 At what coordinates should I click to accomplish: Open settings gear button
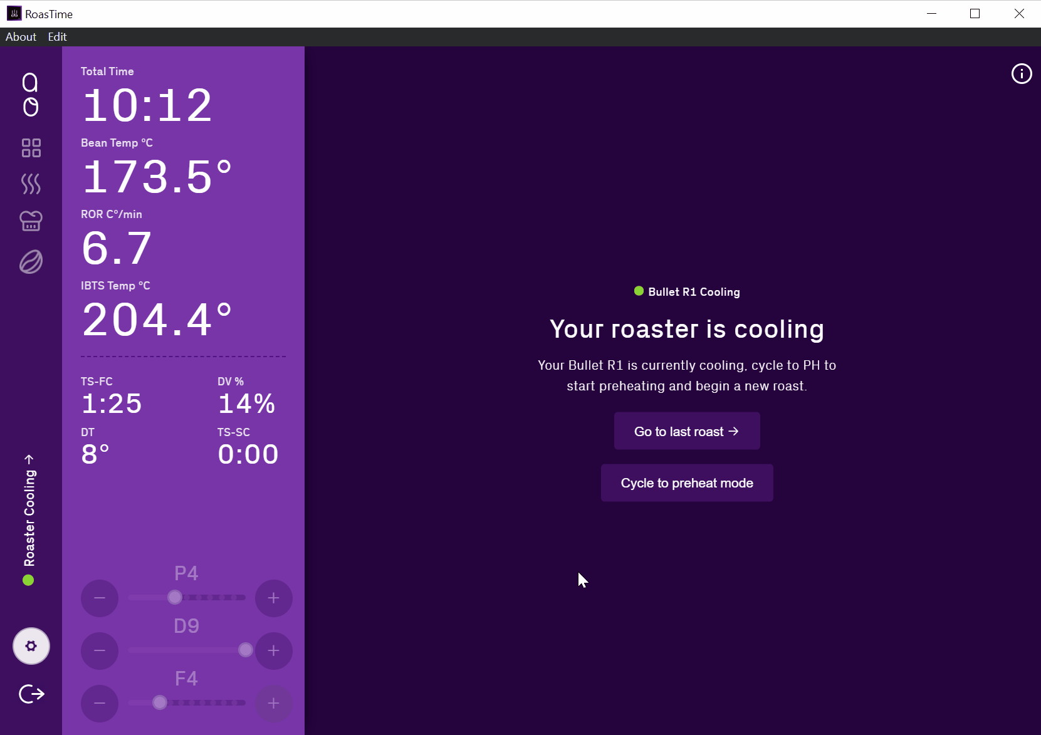(31, 646)
